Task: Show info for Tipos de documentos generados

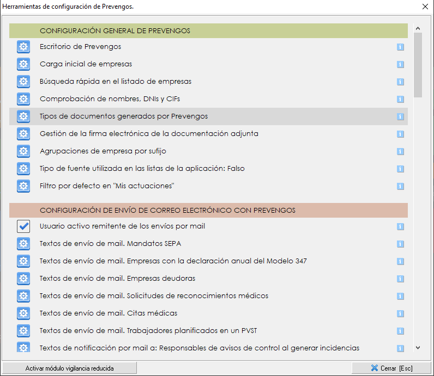Action: tap(400, 116)
